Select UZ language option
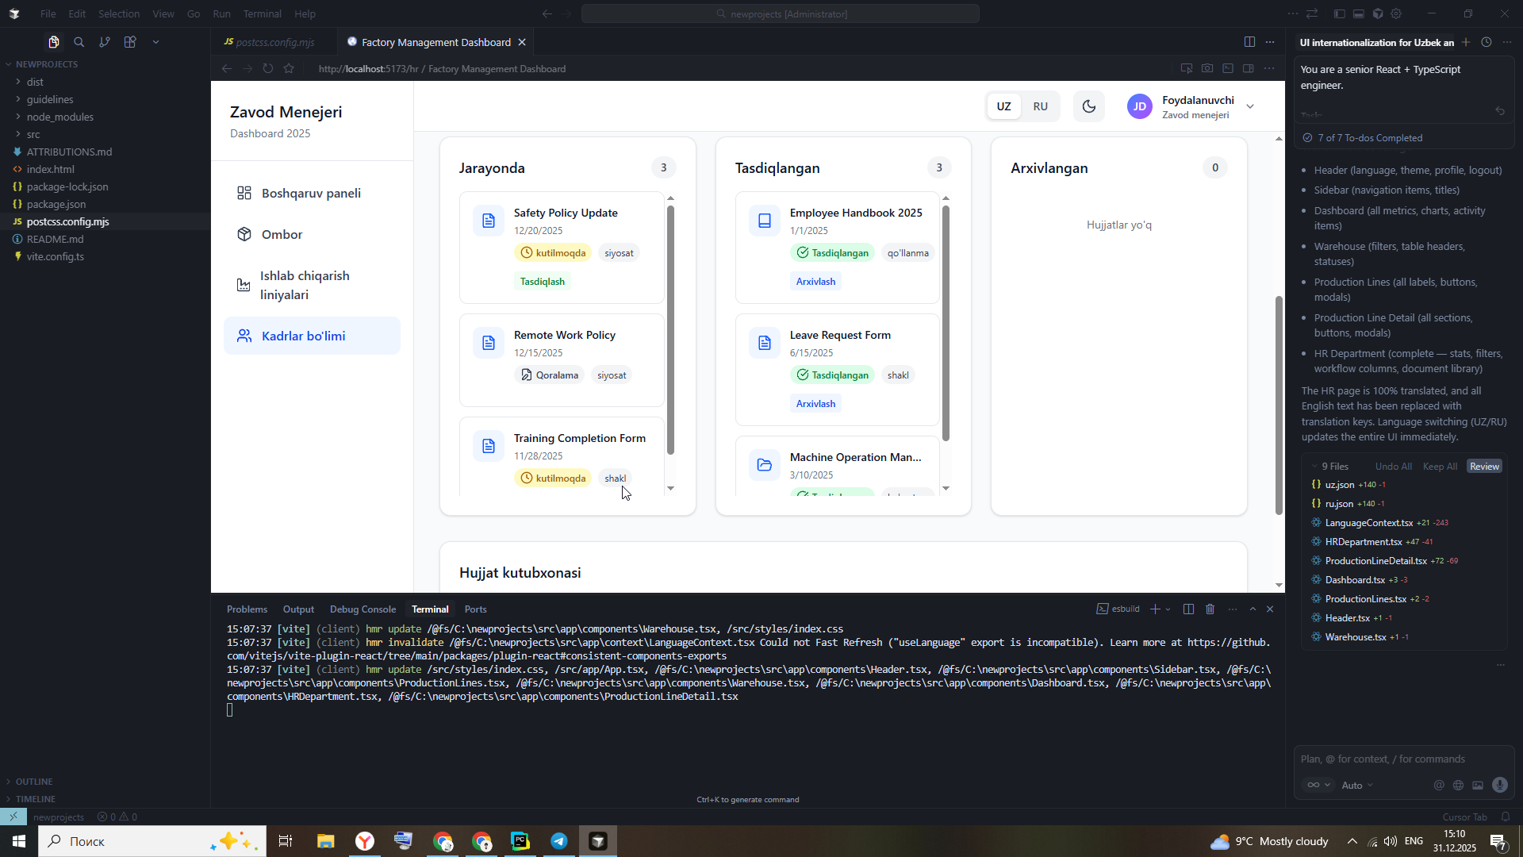 [1003, 106]
